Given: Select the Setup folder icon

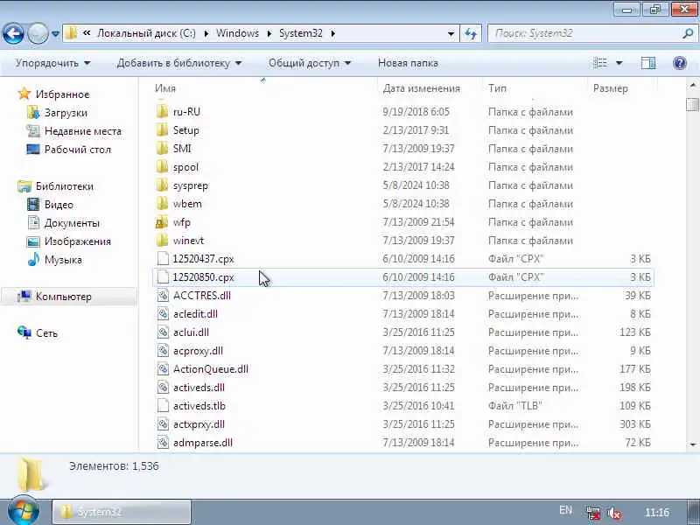Looking at the screenshot, I should 163,130.
